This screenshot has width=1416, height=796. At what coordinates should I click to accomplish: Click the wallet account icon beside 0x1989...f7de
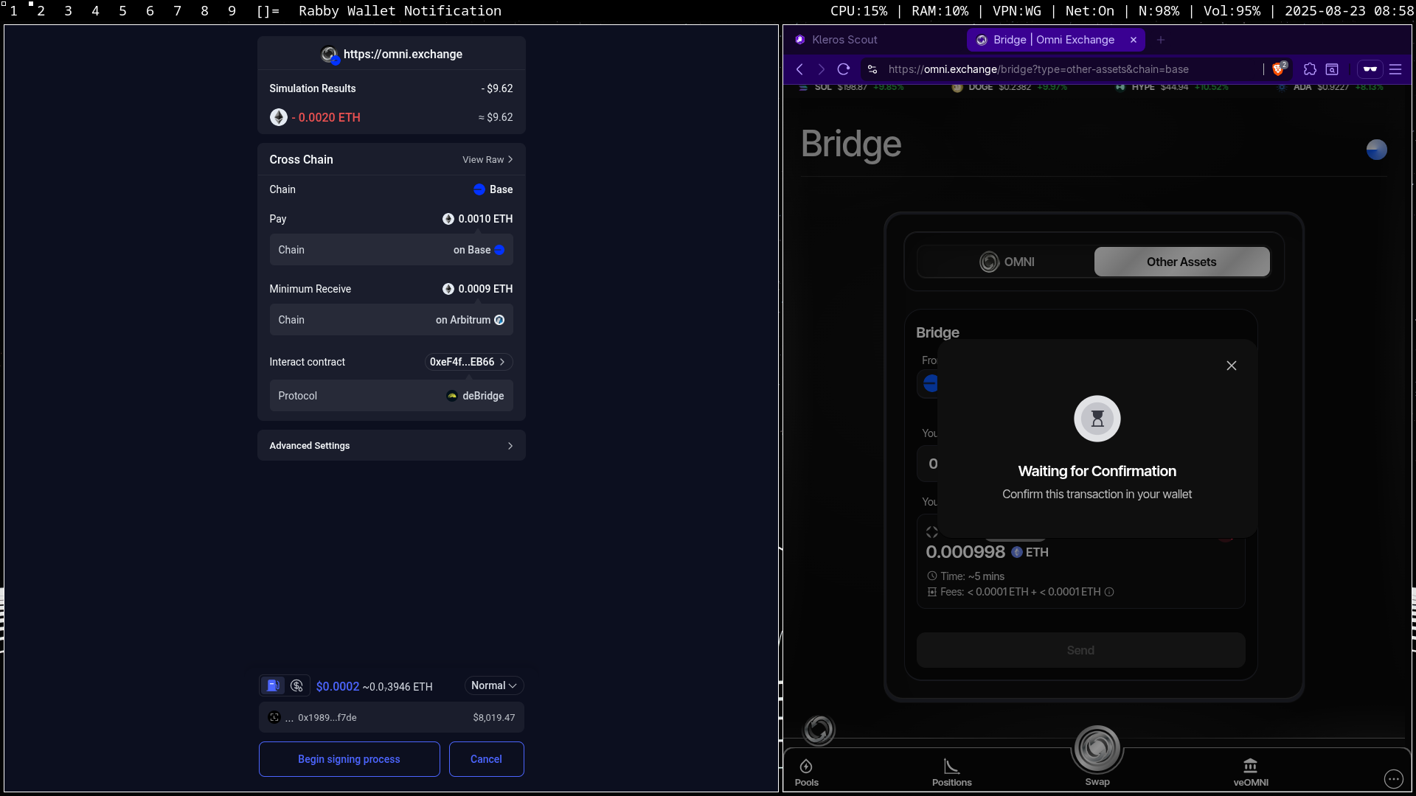tap(274, 717)
